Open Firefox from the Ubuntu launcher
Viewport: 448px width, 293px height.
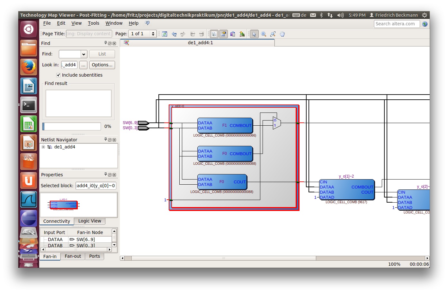[x=29, y=67]
